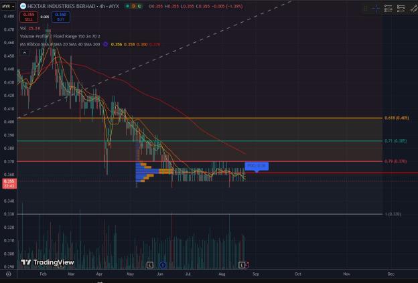The height and width of the screenshot is (283, 418).
Task: Click the TradingView logo
Action: 47,262
